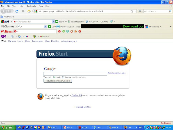Open the Tentang Mozilla link

[x=83, y=107]
